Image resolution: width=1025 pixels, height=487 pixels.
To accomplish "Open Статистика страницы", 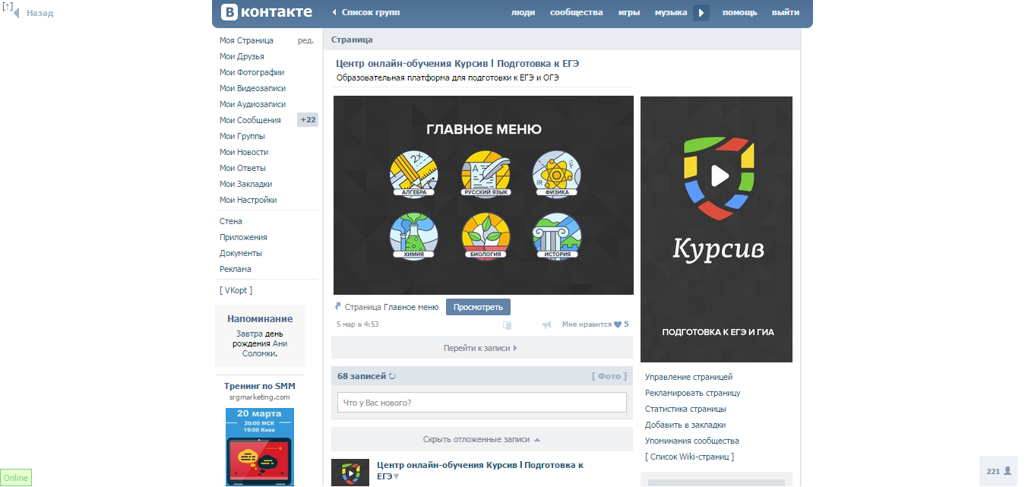I will click(x=685, y=409).
